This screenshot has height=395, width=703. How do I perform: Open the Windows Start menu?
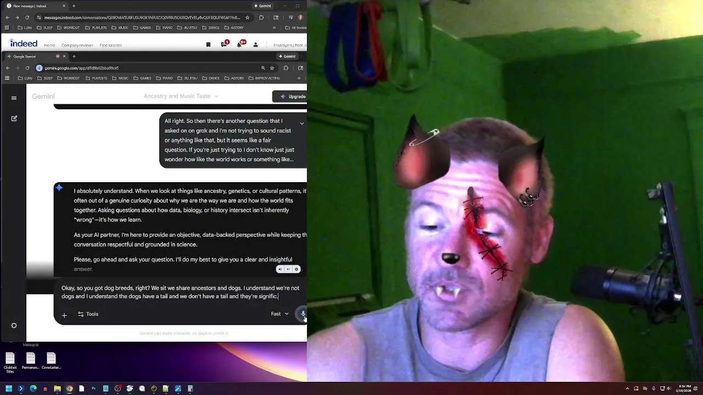click(9, 388)
